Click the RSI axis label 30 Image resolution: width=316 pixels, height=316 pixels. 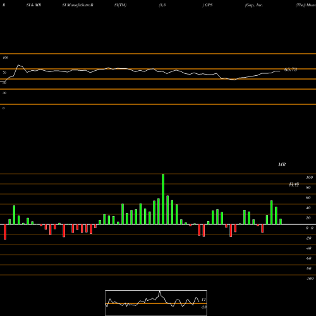[4, 93]
